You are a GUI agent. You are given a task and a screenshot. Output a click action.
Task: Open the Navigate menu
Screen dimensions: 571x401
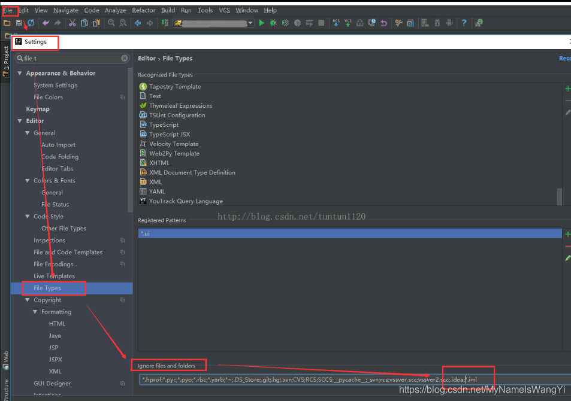click(x=65, y=10)
